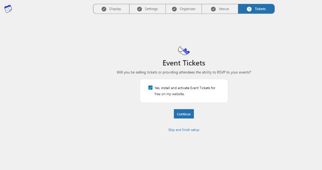Click the checkmark icon beside Venue
Image resolution: width=322 pixels, height=170 pixels.
pyautogui.click(x=213, y=9)
